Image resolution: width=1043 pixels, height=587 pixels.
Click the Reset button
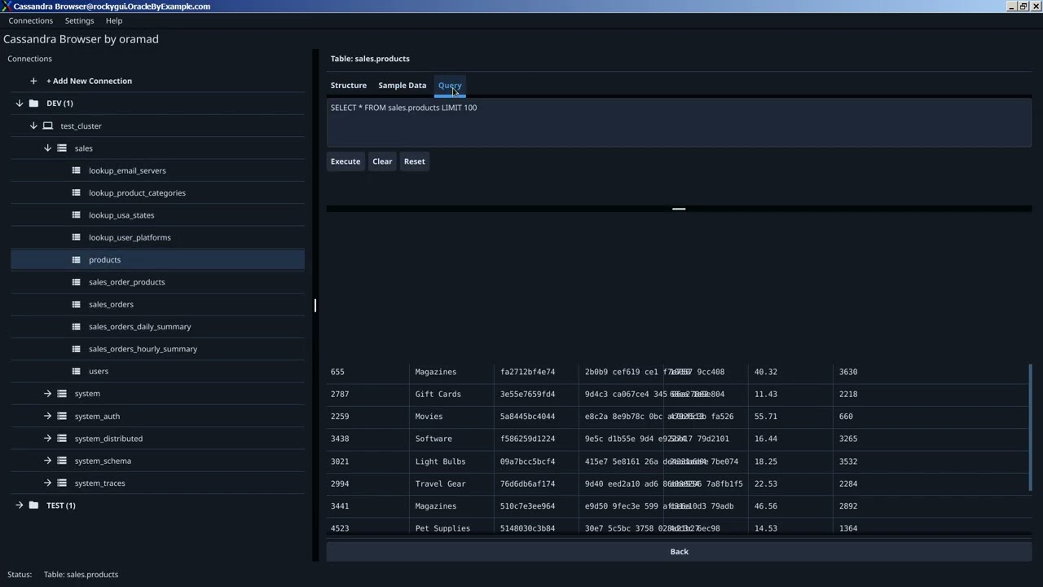pos(414,161)
